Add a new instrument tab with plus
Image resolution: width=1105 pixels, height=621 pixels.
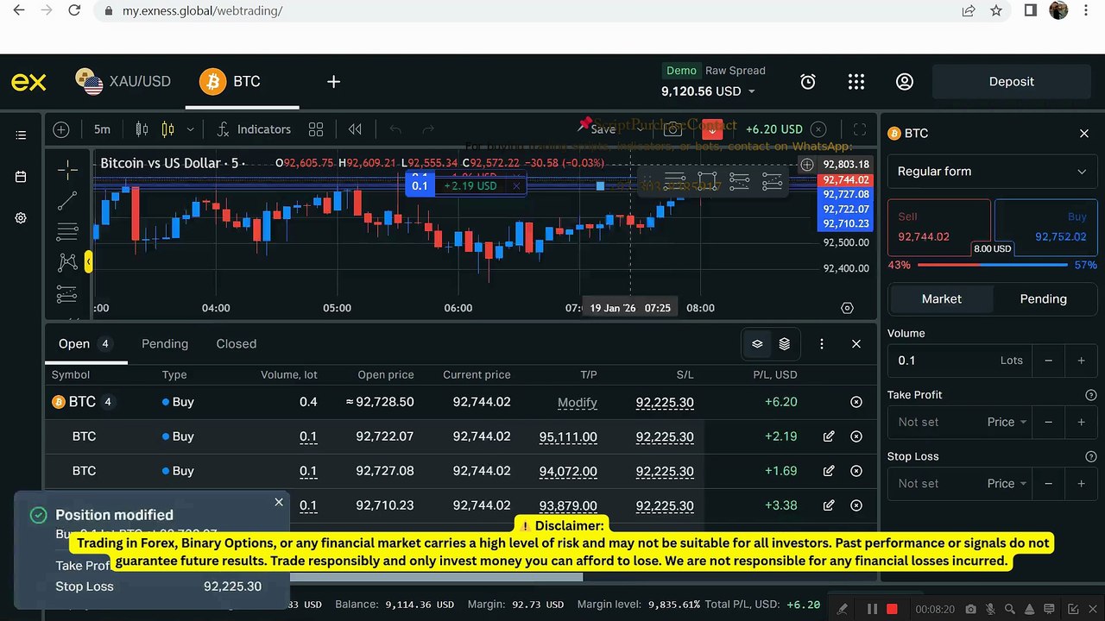tap(333, 82)
